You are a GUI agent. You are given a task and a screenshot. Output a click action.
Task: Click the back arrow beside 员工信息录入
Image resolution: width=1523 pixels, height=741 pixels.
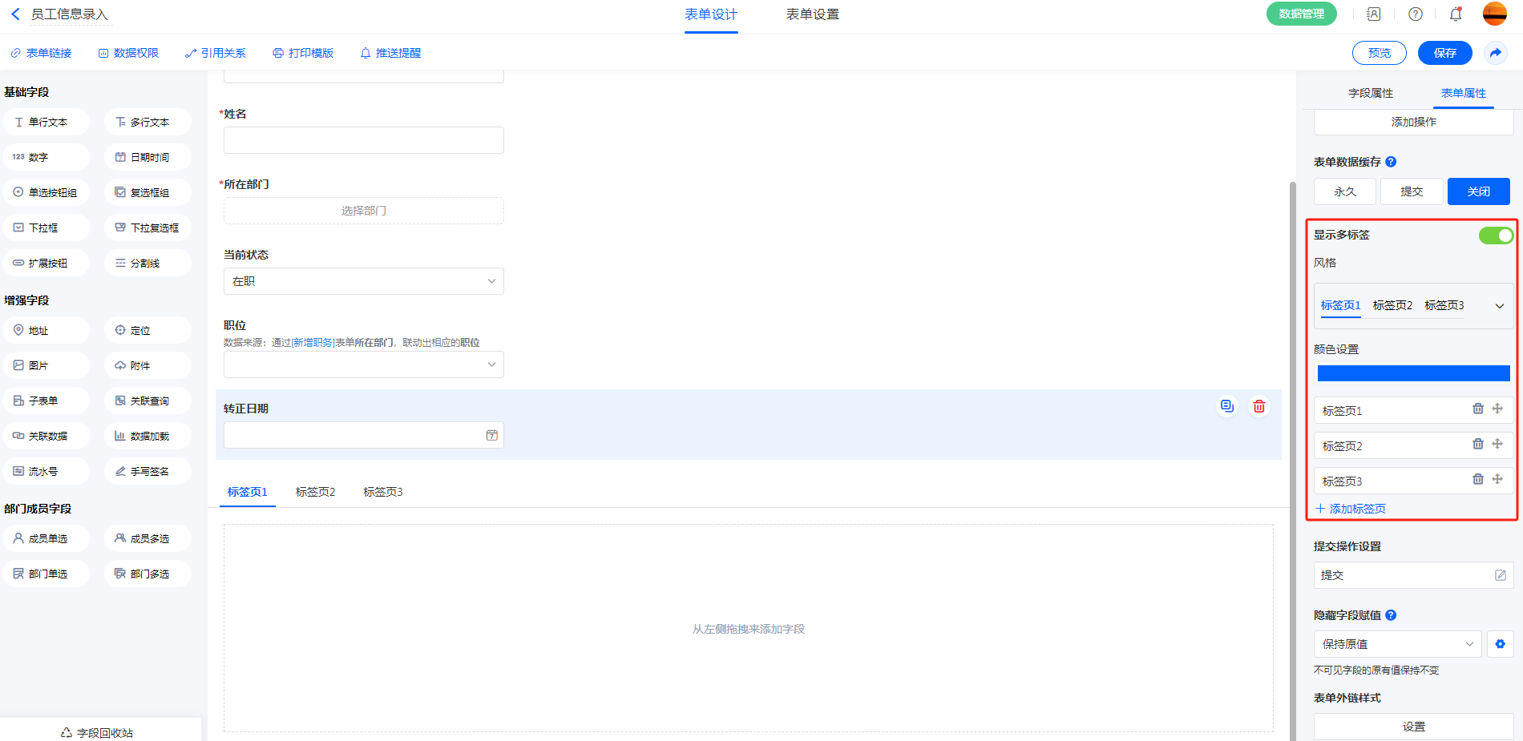pyautogui.click(x=15, y=14)
